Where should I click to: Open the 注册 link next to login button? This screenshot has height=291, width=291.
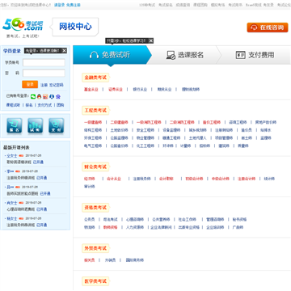(x=44, y=85)
